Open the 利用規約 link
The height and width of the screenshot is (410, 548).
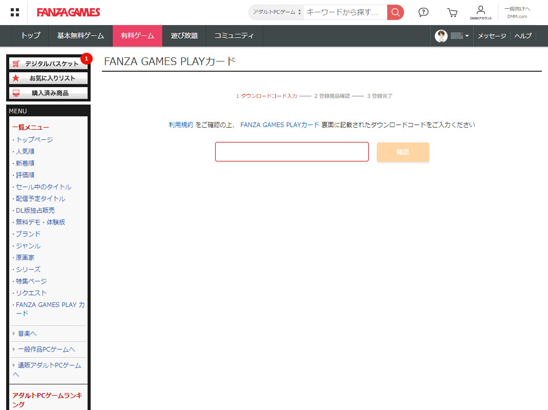point(181,125)
